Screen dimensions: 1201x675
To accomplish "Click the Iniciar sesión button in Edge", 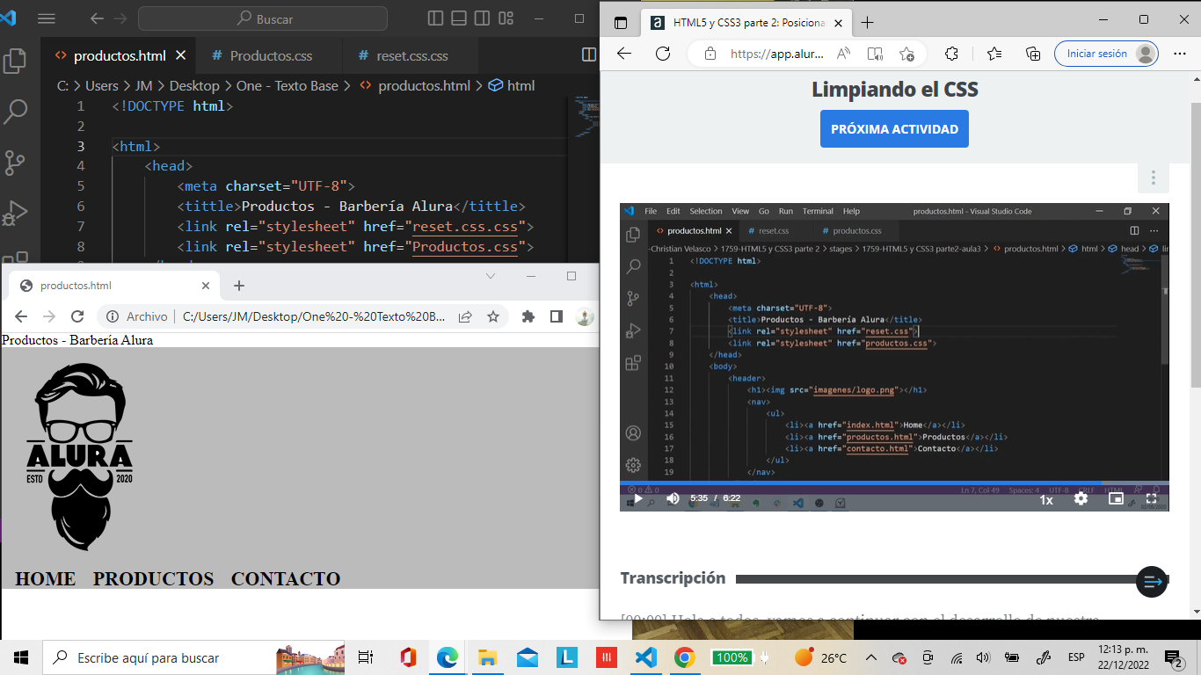I will 1106,54.
